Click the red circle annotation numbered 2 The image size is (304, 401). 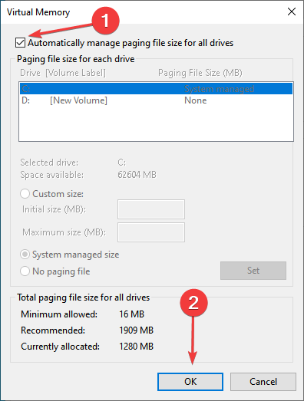[x=193, y=303]
